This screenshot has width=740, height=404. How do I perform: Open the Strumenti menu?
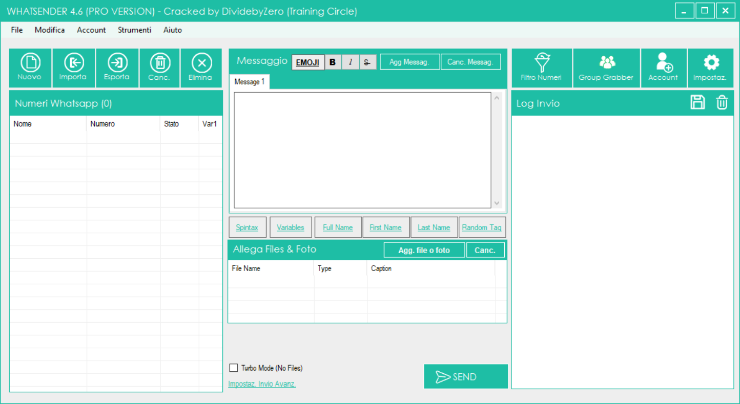[134, 30]
